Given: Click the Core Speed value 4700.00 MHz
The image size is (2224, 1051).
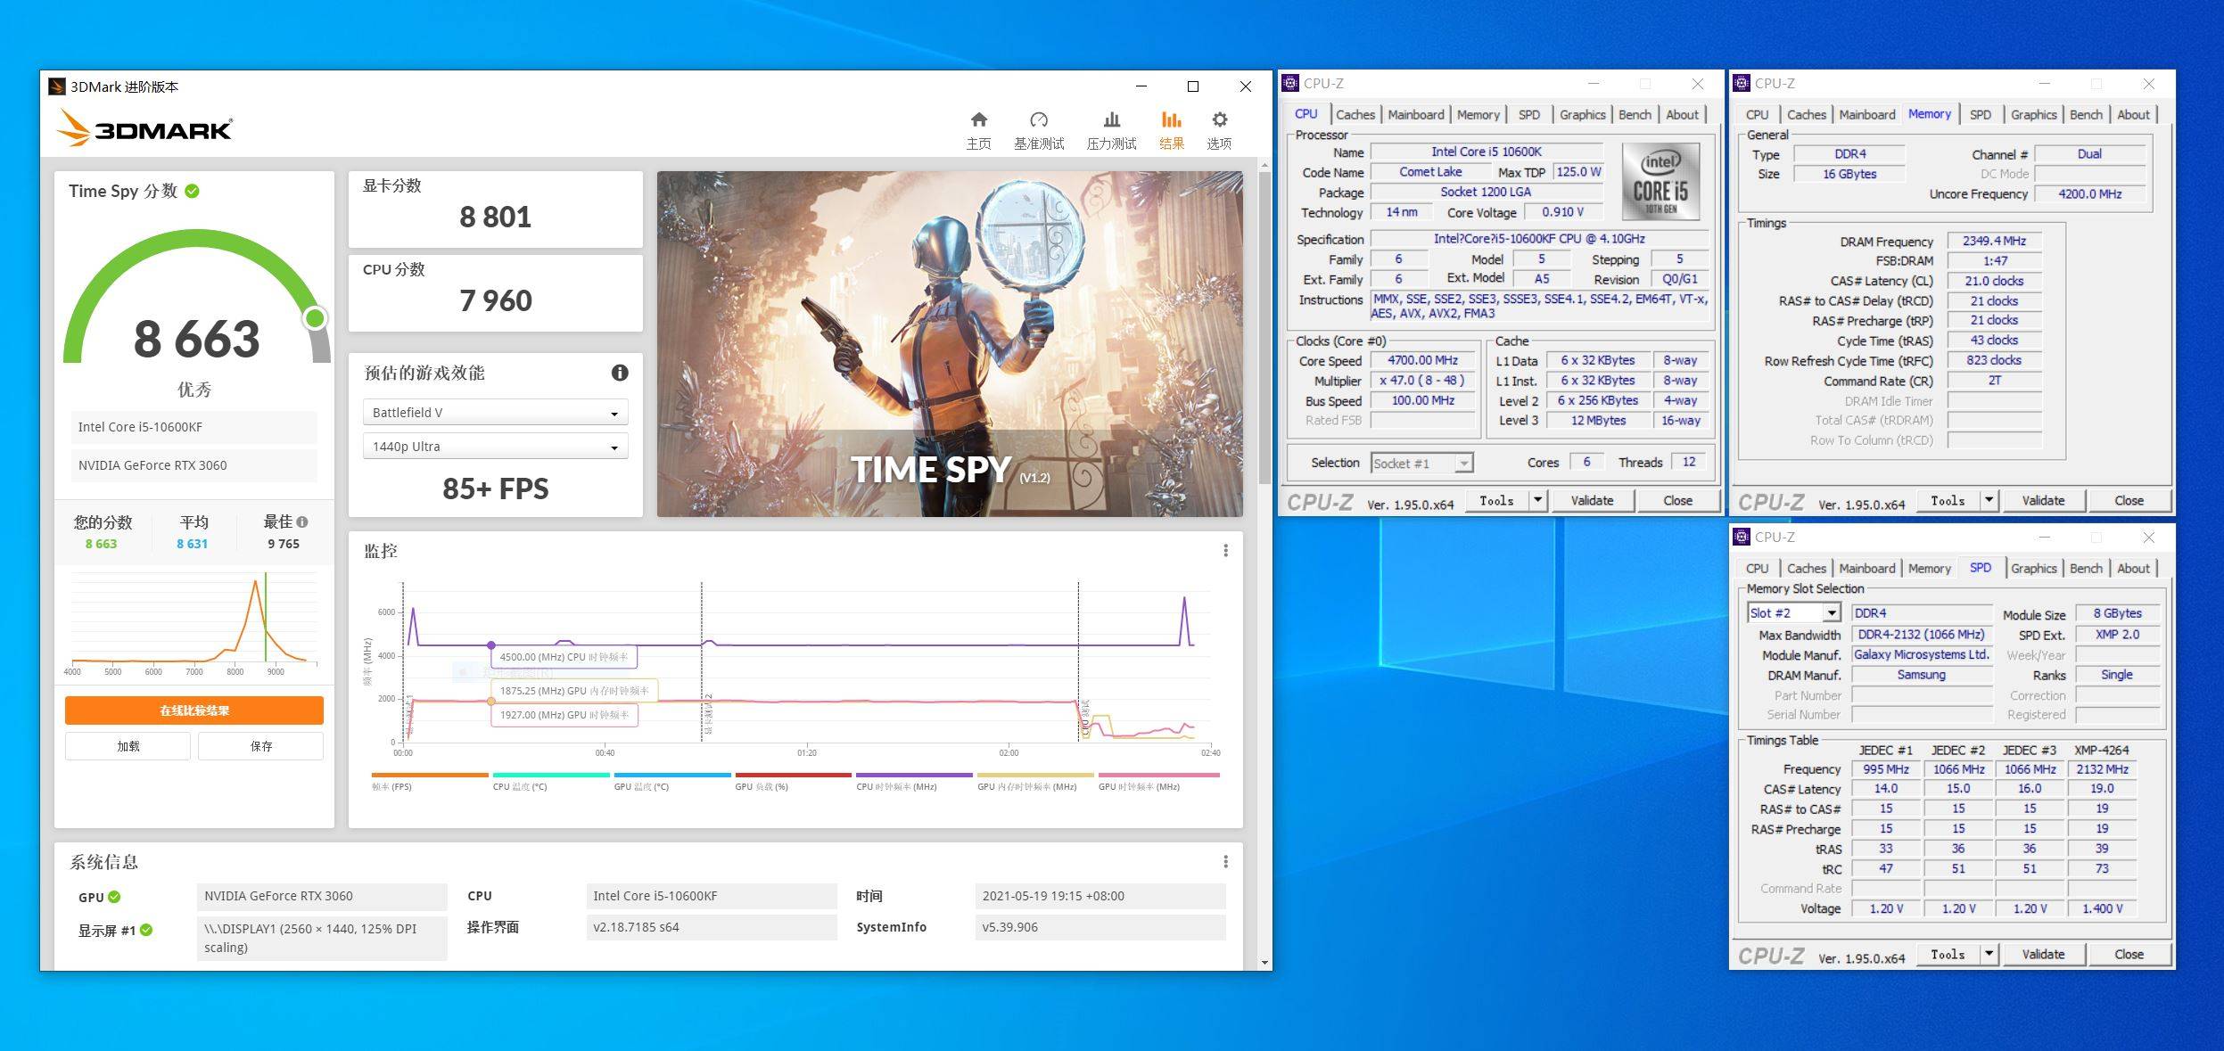Looking at the screenshot, I should (1422, 360).
